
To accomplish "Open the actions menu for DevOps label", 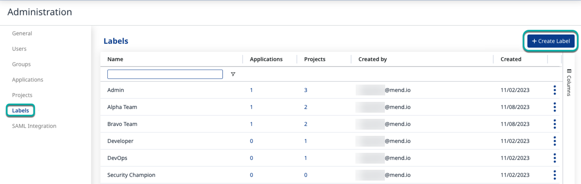I will click(x=555, y=158).
